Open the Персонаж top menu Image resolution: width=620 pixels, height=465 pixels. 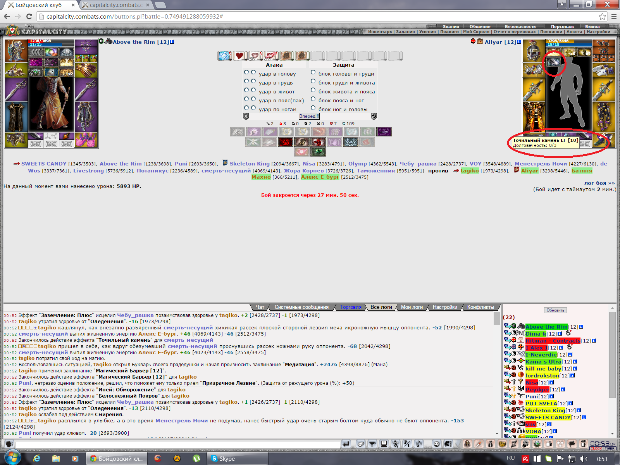coord(562,27)
